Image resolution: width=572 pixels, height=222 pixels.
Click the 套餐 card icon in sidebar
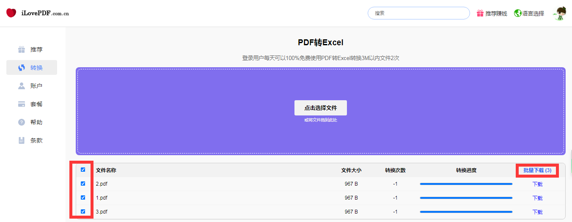(22, 104)
